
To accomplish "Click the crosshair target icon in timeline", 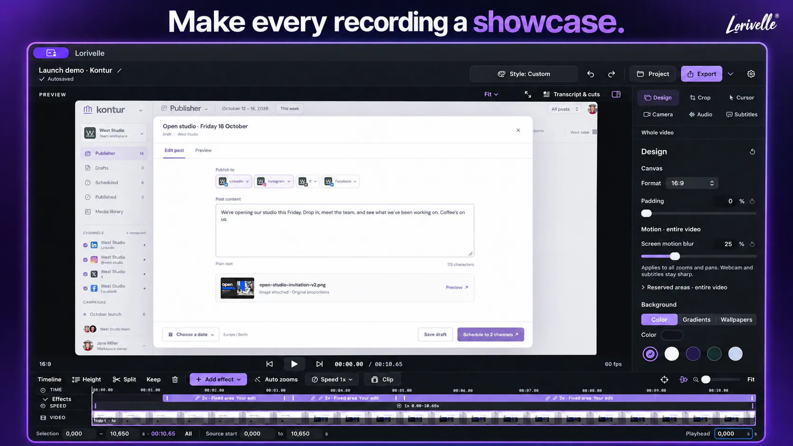I will [x=664, y=380].
